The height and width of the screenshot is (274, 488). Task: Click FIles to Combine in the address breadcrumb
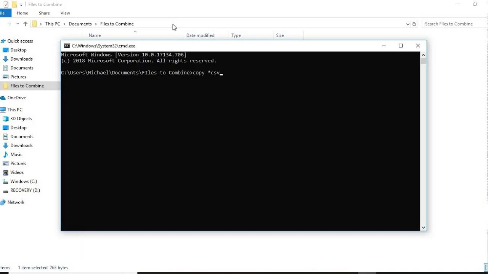tap(117, 24)
